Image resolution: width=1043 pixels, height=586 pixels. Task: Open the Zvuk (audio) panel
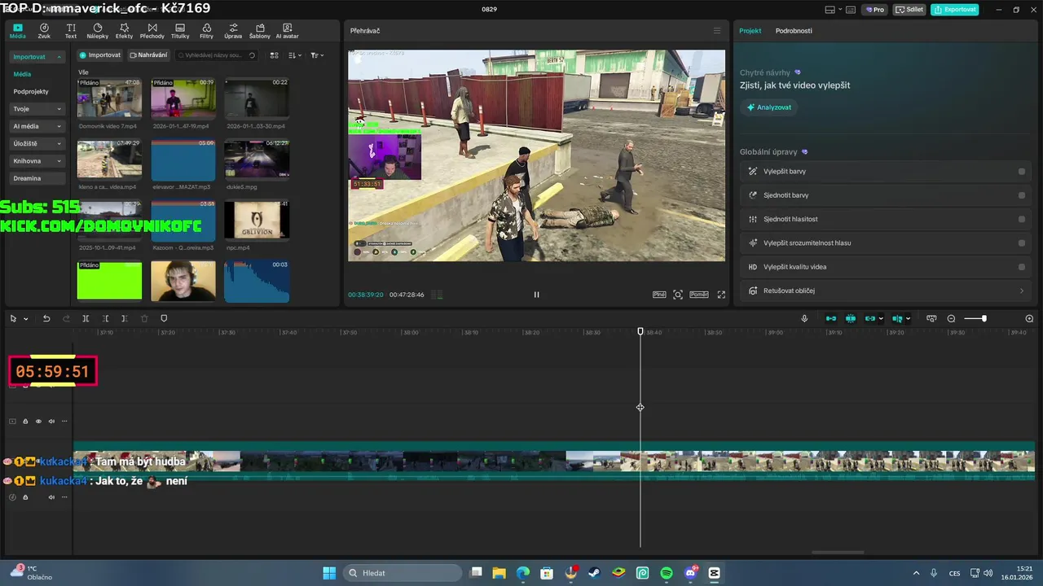[44, 31]
